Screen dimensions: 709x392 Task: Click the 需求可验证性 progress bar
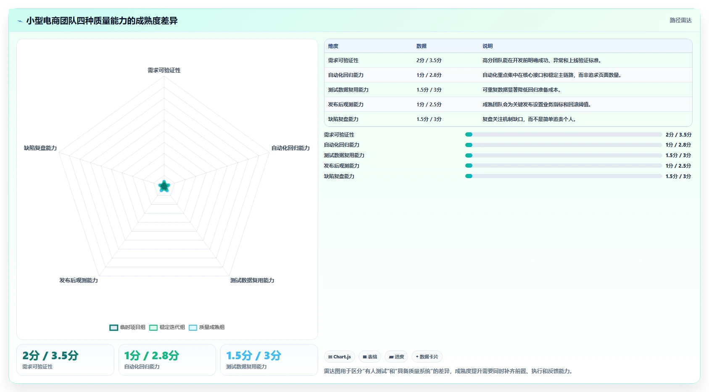pos(564,134)
